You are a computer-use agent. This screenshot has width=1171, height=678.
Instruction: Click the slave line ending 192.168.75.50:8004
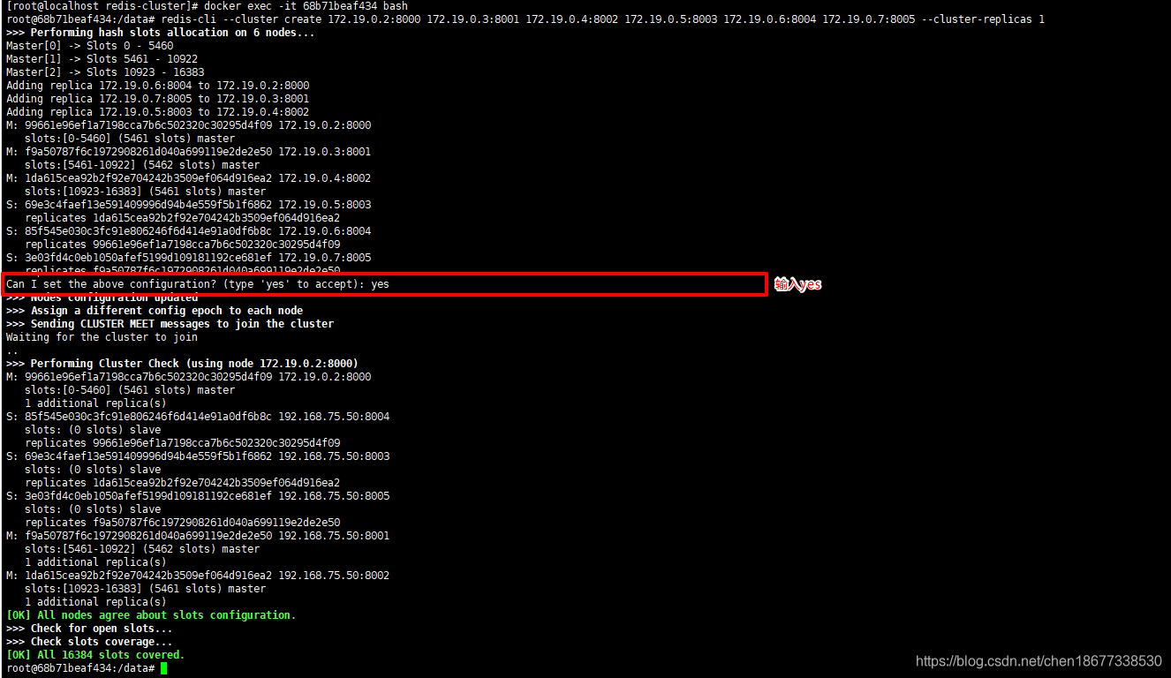[x=198, y=417]
